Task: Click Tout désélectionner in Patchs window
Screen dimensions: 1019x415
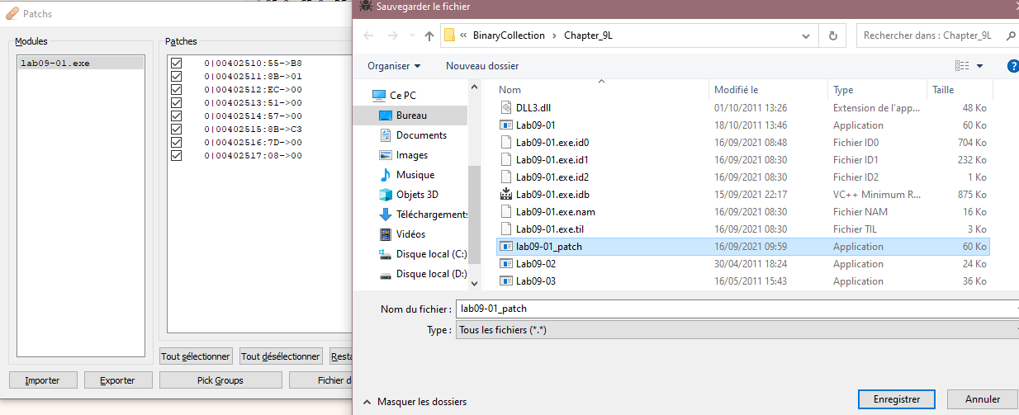Action: coord(281,356)
